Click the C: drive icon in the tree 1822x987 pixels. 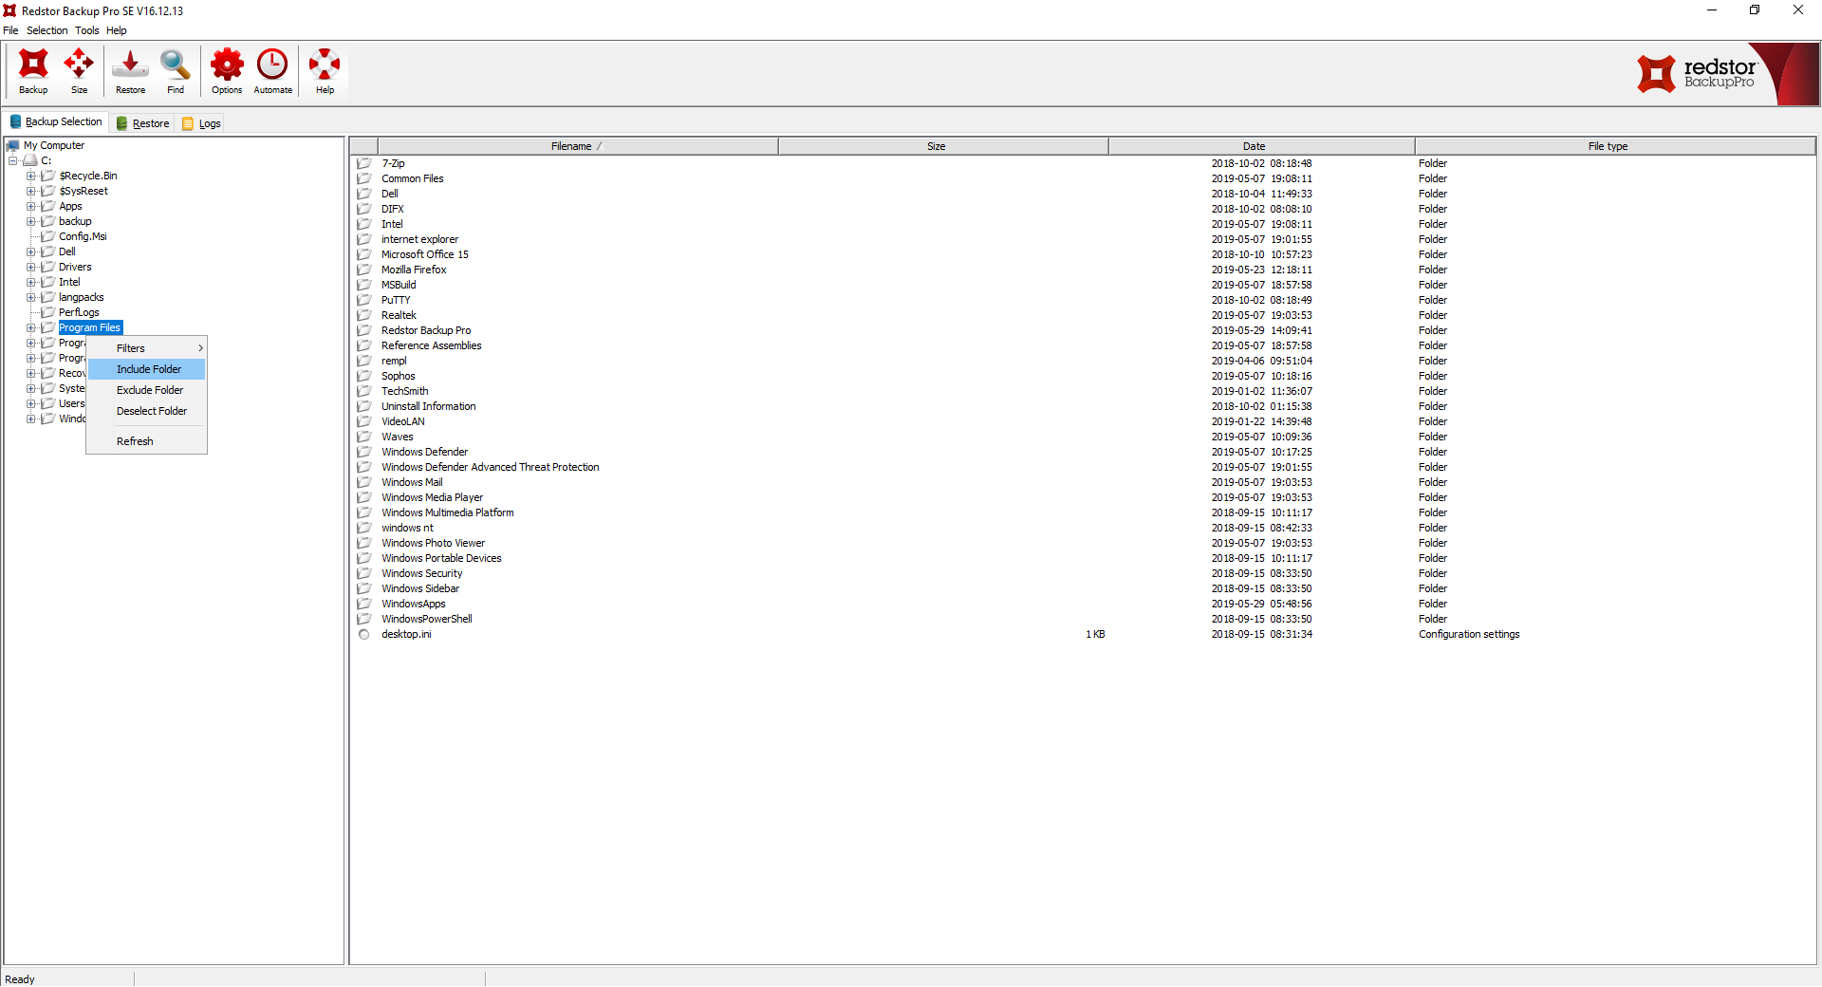[30, 160]
